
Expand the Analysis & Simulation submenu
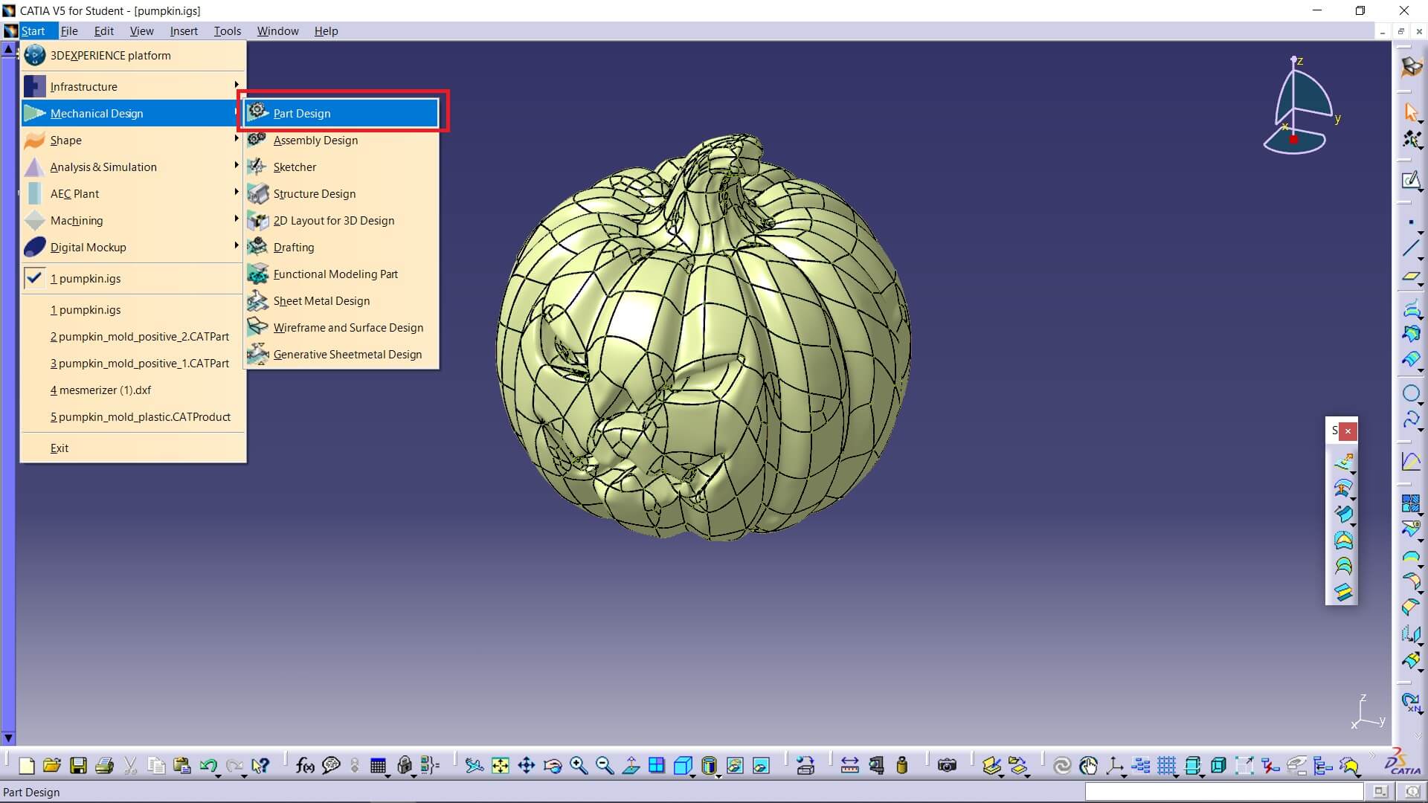pyautogui.click(x=132, y=167)
